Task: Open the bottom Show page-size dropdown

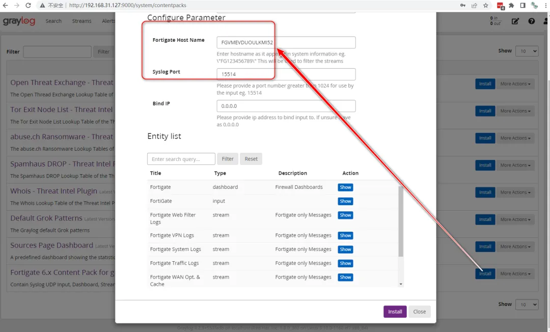Action: [x=527, y=305]
